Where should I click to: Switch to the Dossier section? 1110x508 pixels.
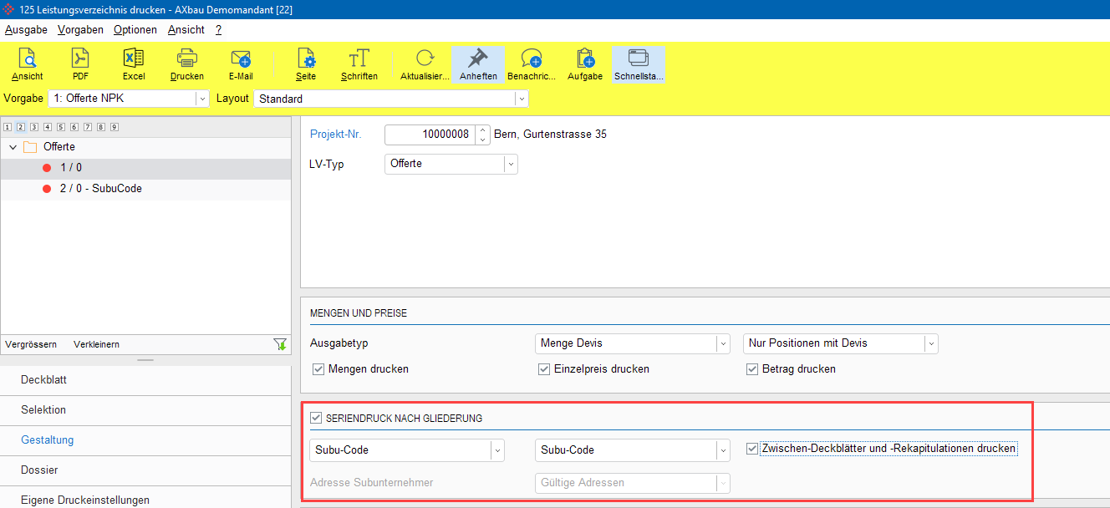coord(145,470)
